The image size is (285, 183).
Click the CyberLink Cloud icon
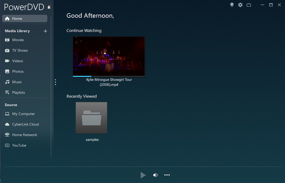pos(7,124)
